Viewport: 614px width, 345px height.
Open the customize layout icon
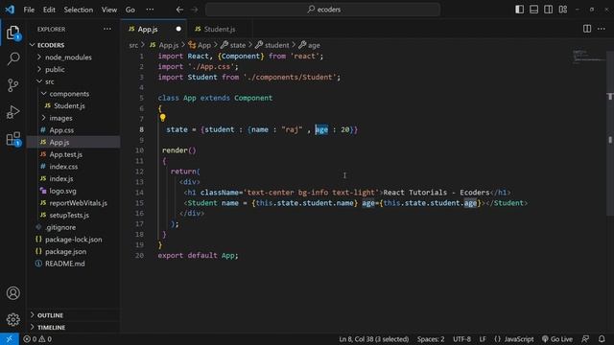pos(563,10)
